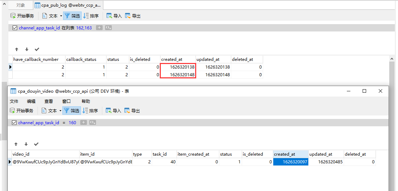The width and height of the screenshot is (398, 191).
Task: Change the = operator in filter
Action: [64, 122]
